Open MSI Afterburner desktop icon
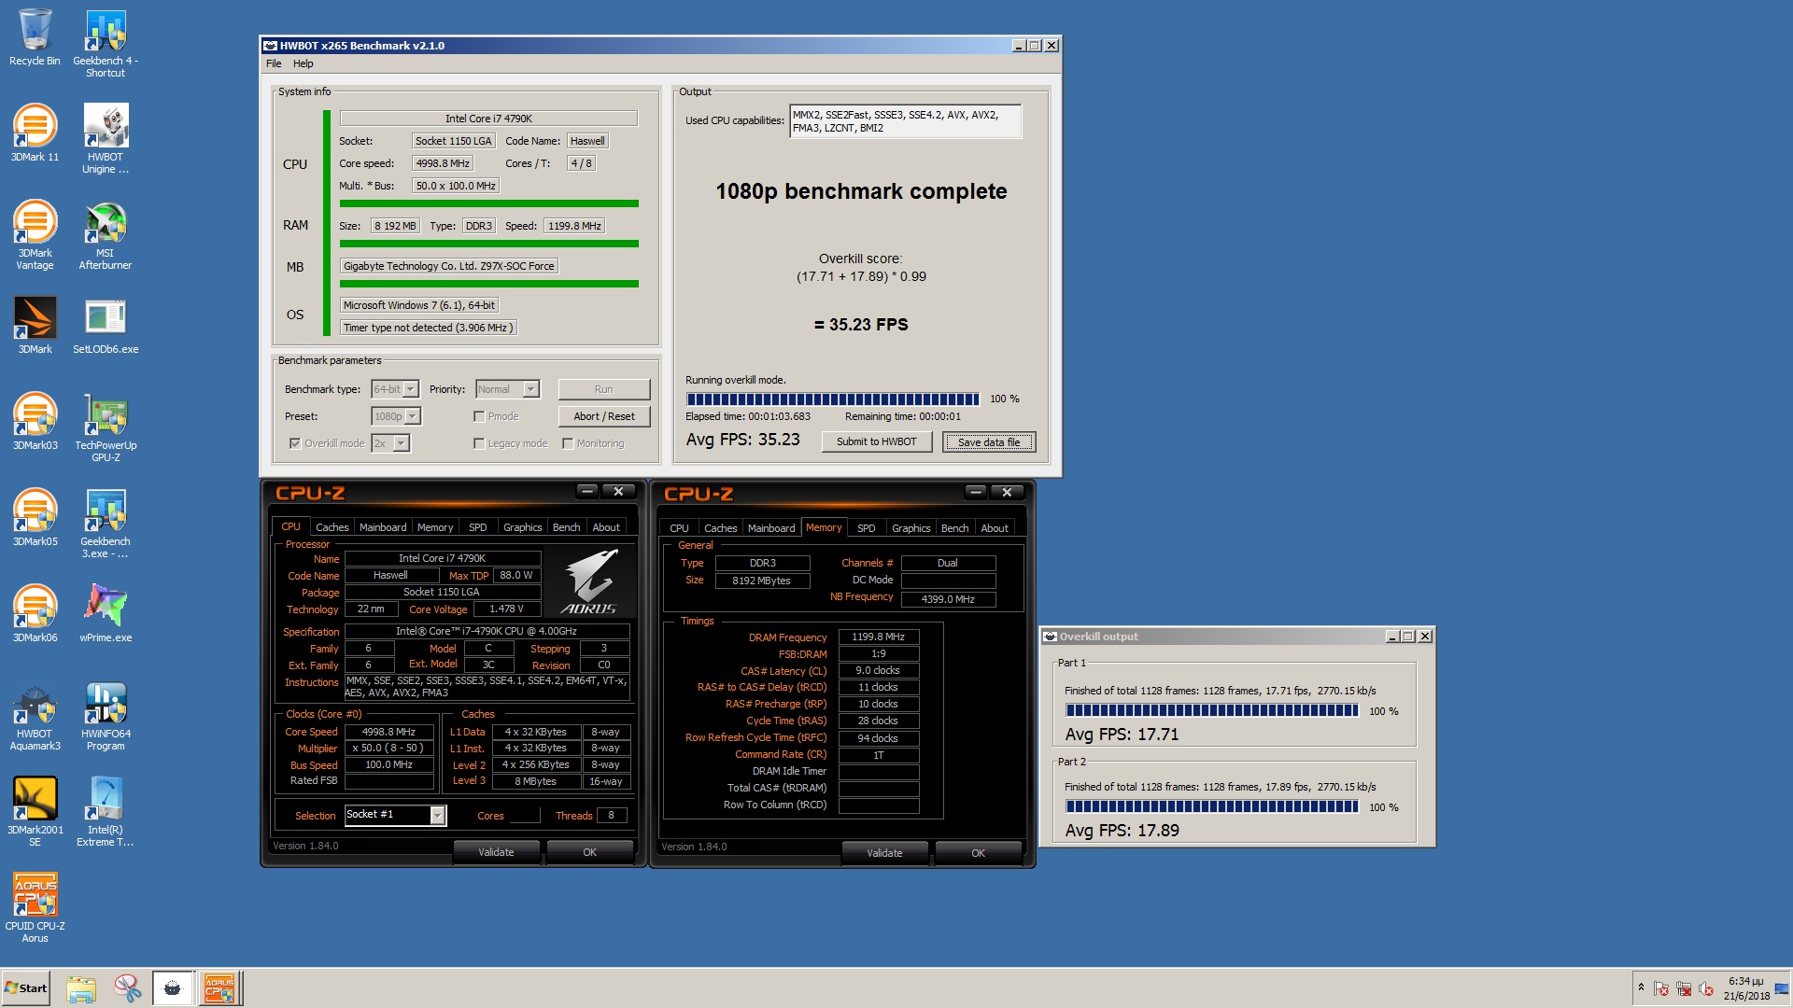 click(106, 234)
